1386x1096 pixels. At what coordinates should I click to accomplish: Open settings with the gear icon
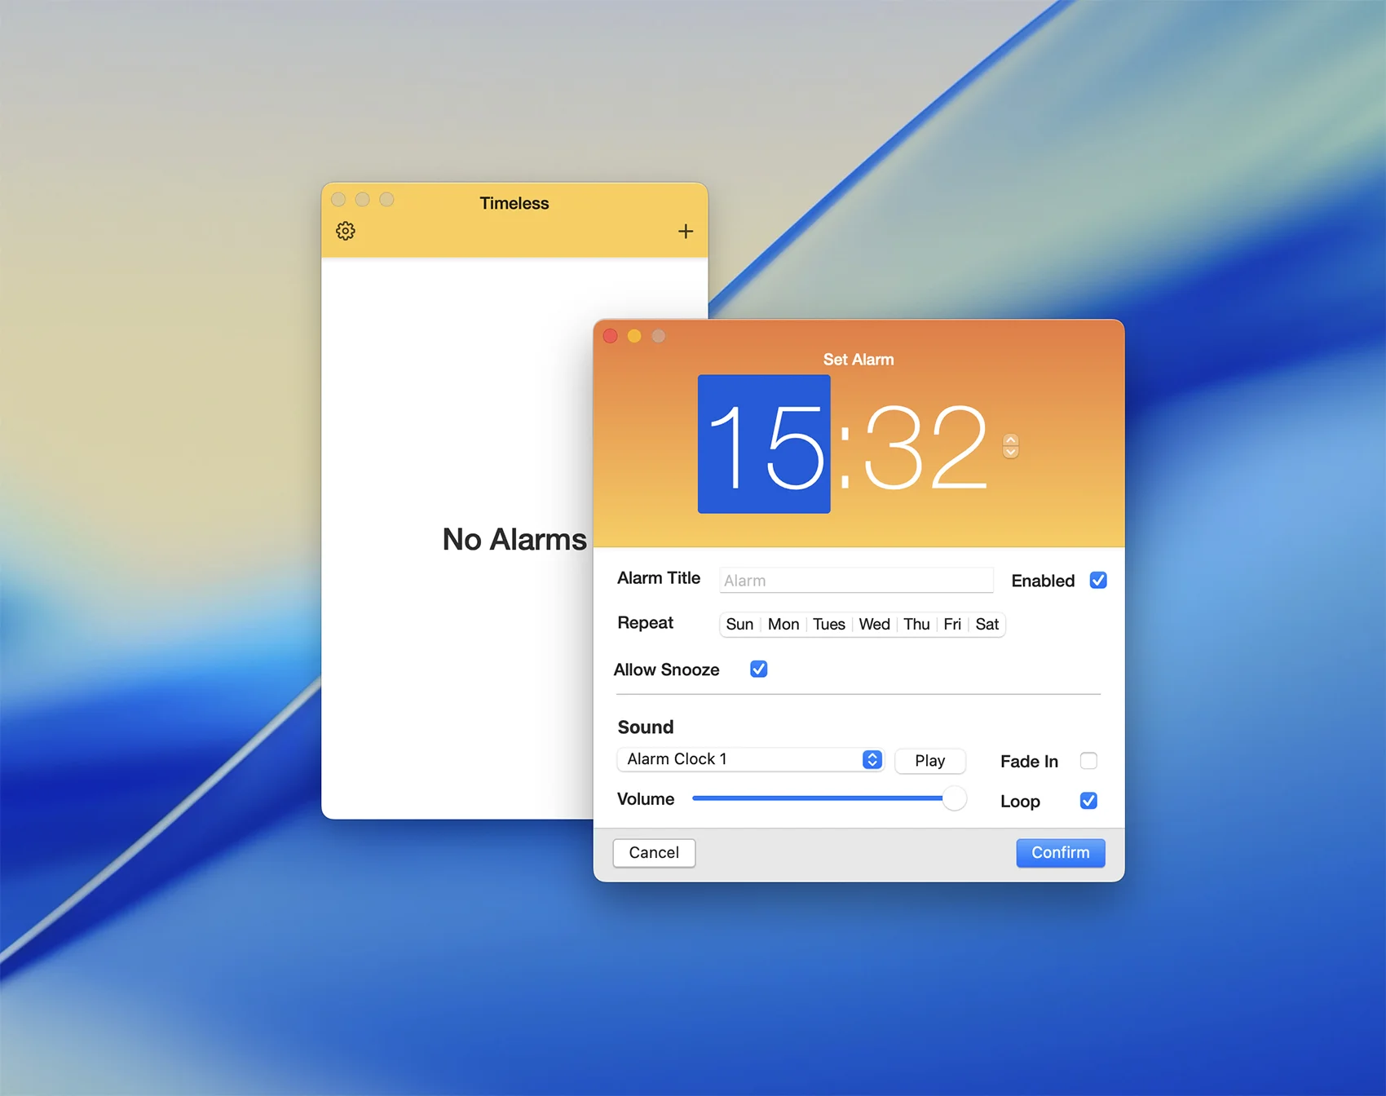[x=346, y=232]
